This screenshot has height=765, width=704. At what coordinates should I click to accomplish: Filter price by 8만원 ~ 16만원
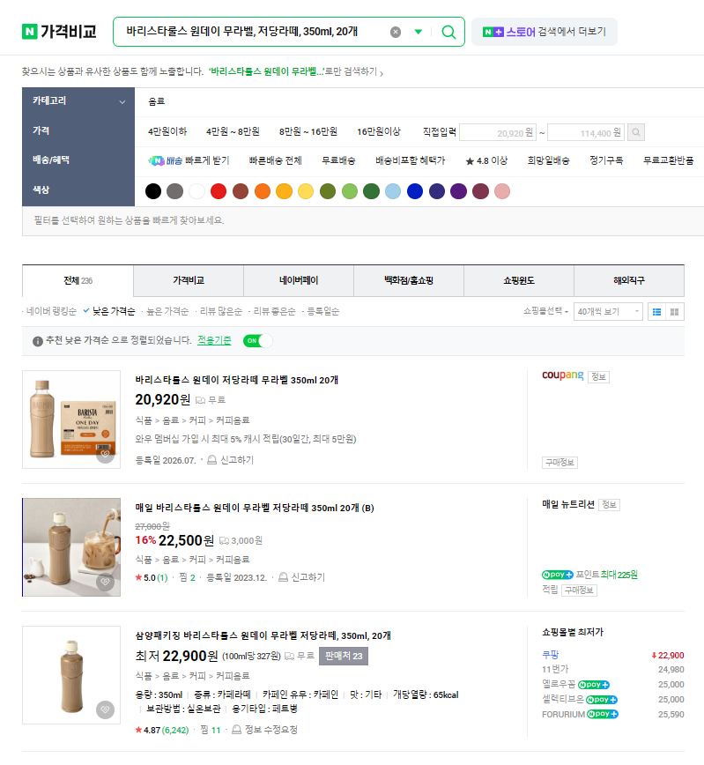308,131
